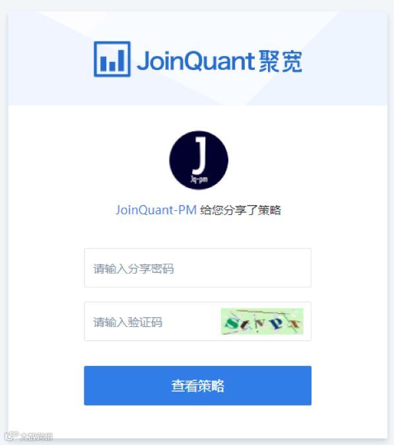Screen dimensions: 394x445
Task: Click the 宽 character in the header
Action: tap(292, 61)
